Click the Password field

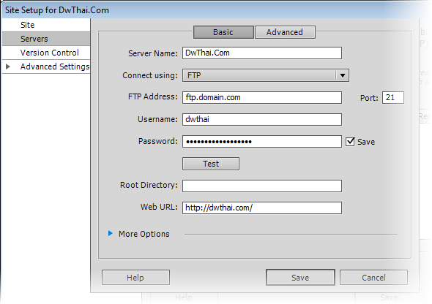point(262,142)
